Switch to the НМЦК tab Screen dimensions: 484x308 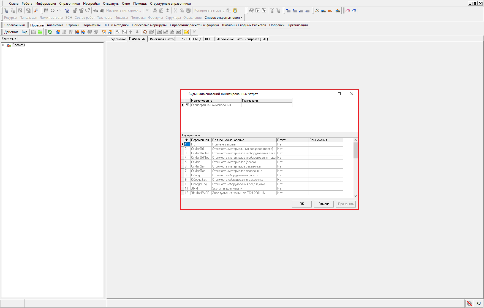coord(197,39)
